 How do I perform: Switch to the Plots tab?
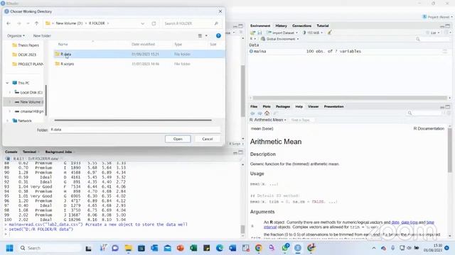[267, 106]
